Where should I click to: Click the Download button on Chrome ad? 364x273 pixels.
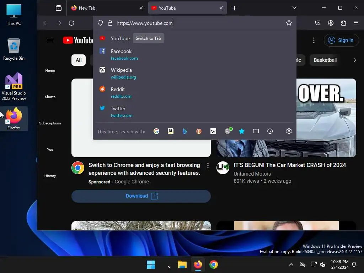pos(141,196)
